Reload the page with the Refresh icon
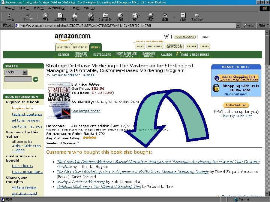 click(60, 17)
